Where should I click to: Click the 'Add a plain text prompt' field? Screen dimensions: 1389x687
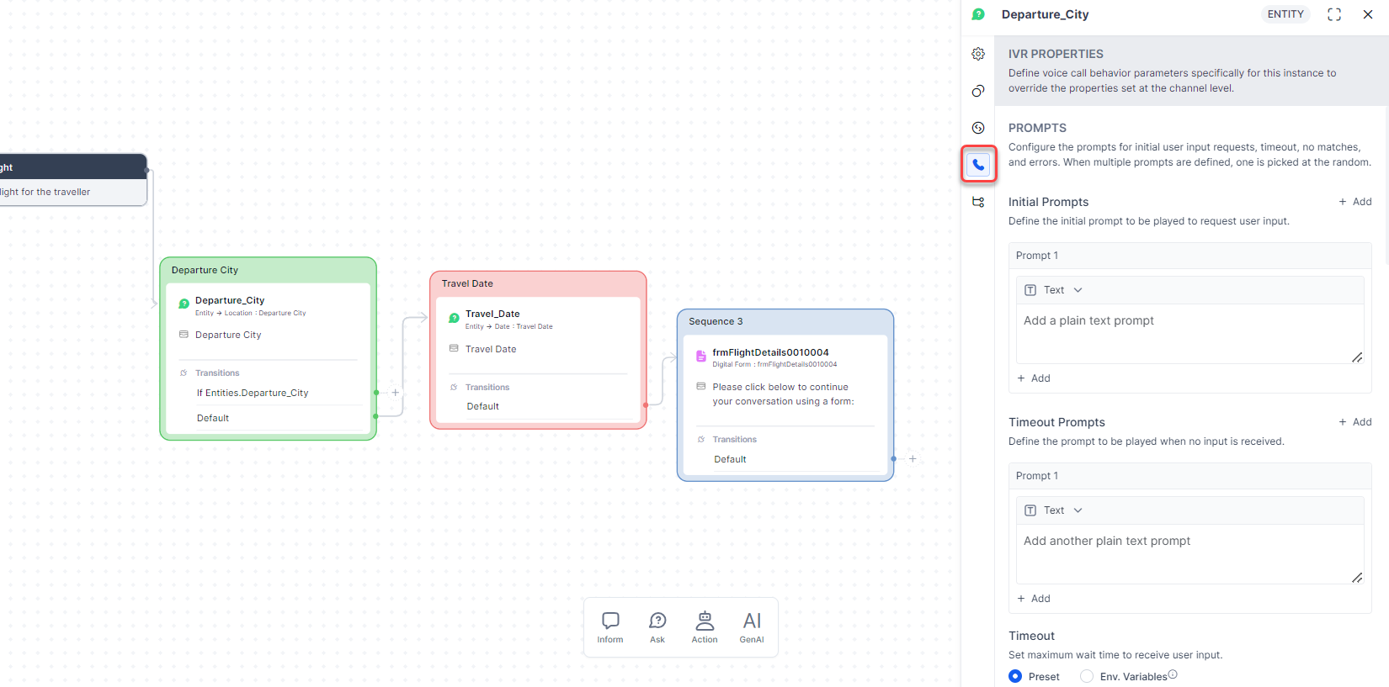coord(1187,332)
